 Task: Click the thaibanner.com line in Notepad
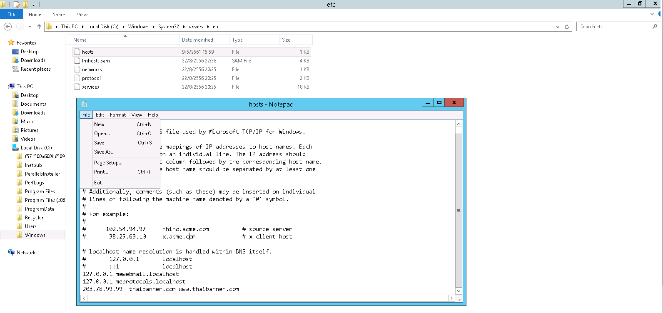pyautogui.click(x=161, y=289)
